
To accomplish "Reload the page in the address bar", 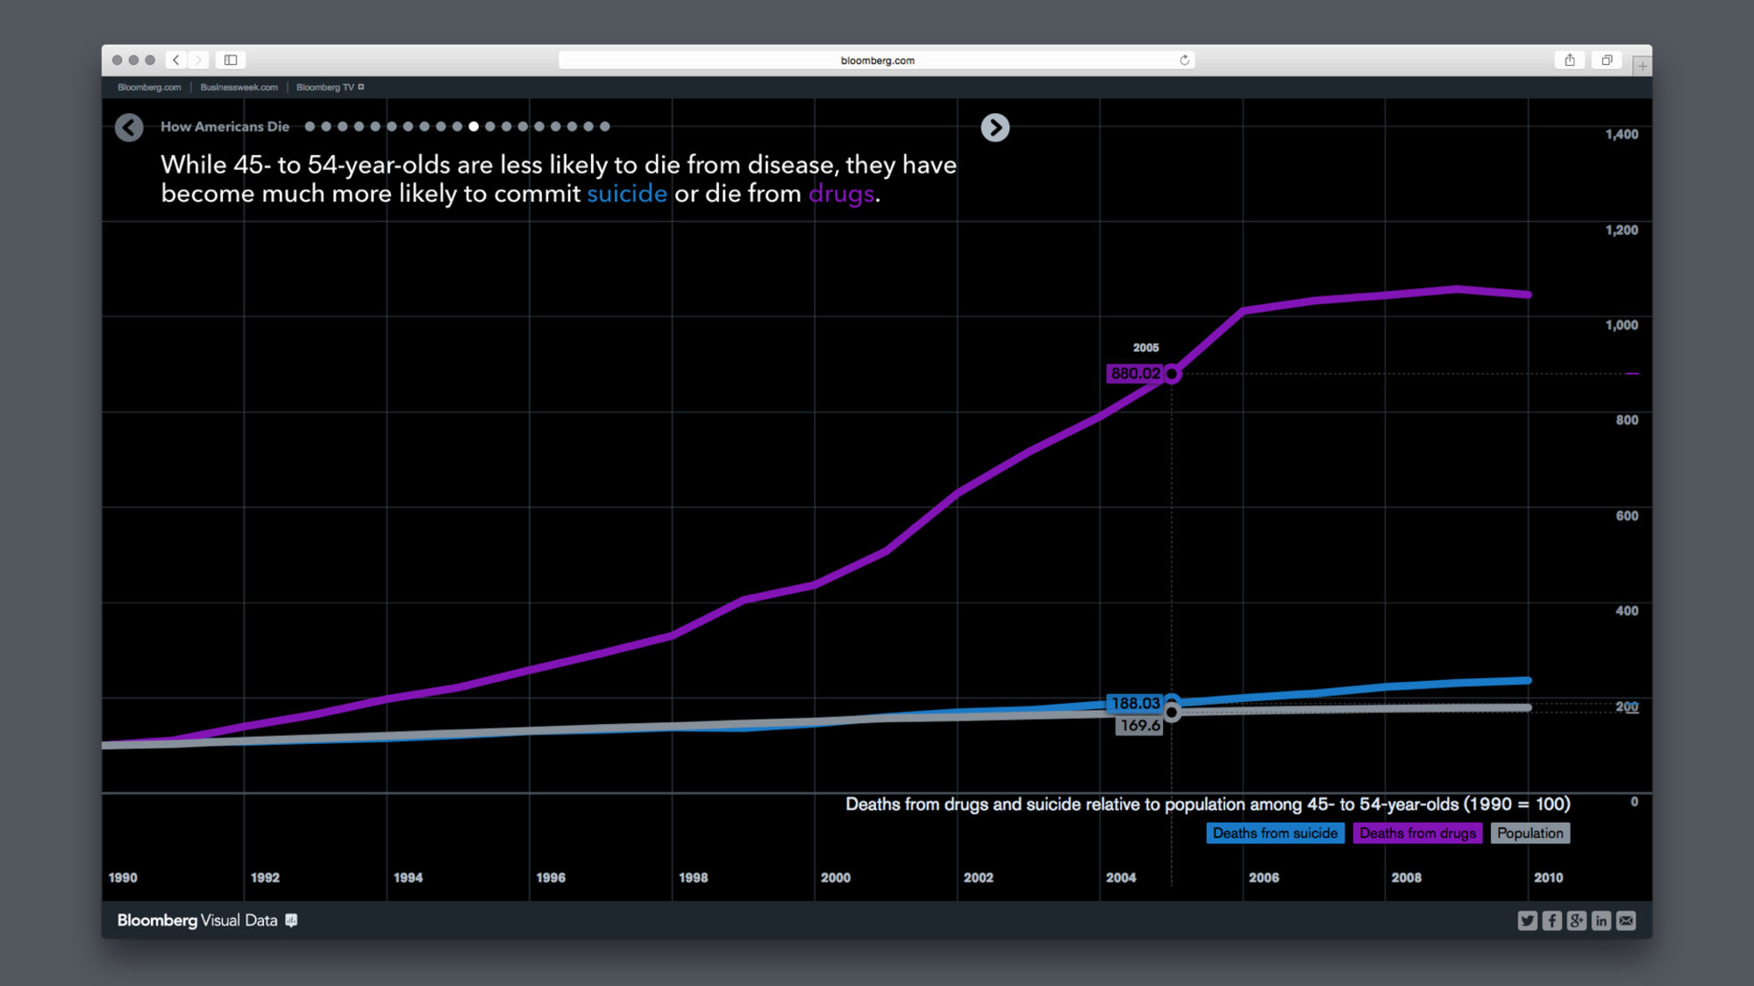I will click(1184, 60).
